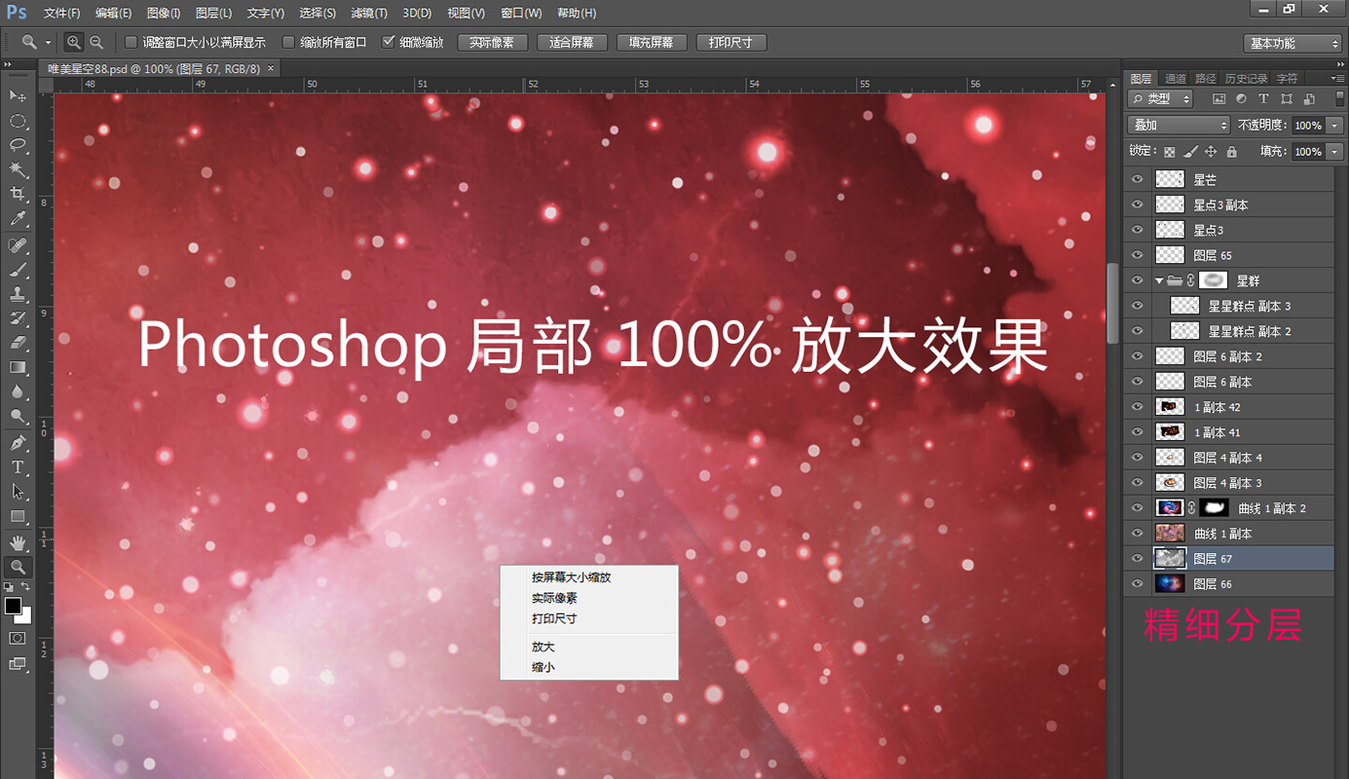This screenshot has width=1349, height=779.
Task: Open the 叠加 blend mode dropdown
Action: [x=1179, y=125]
